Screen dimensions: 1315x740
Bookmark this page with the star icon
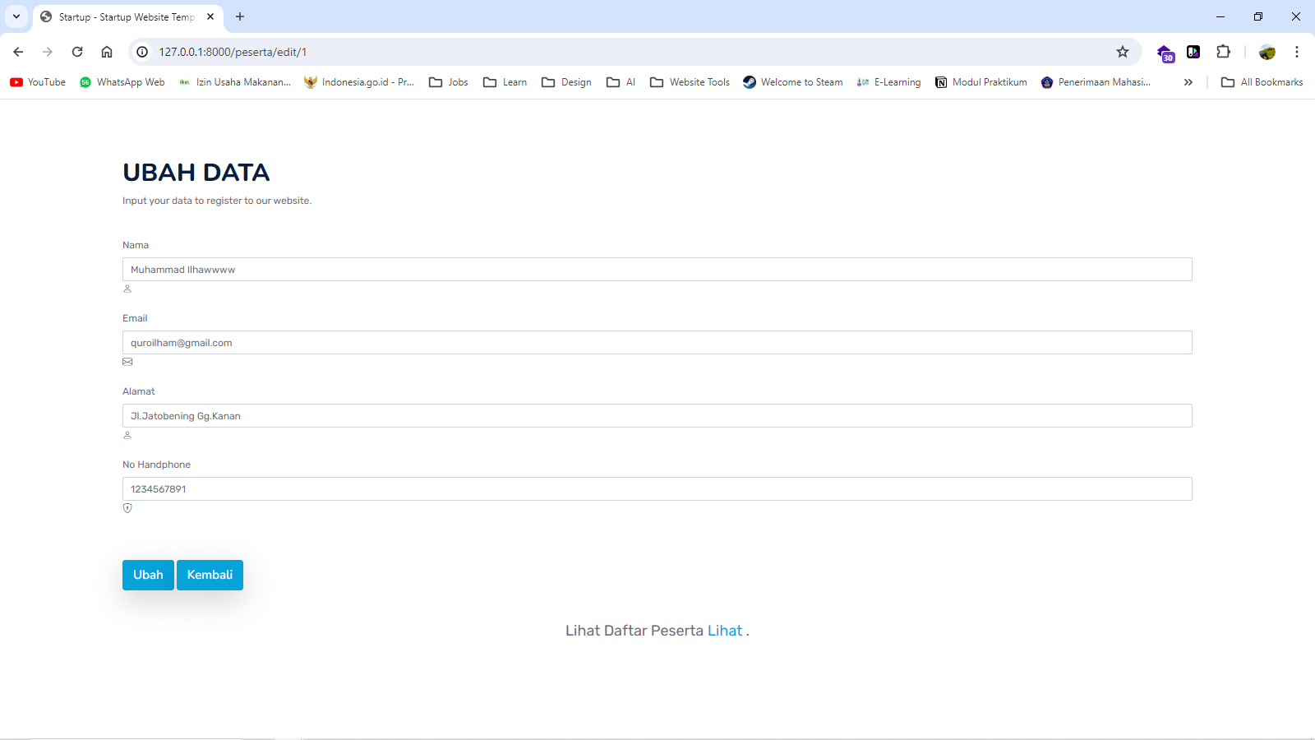[1123, 52]
